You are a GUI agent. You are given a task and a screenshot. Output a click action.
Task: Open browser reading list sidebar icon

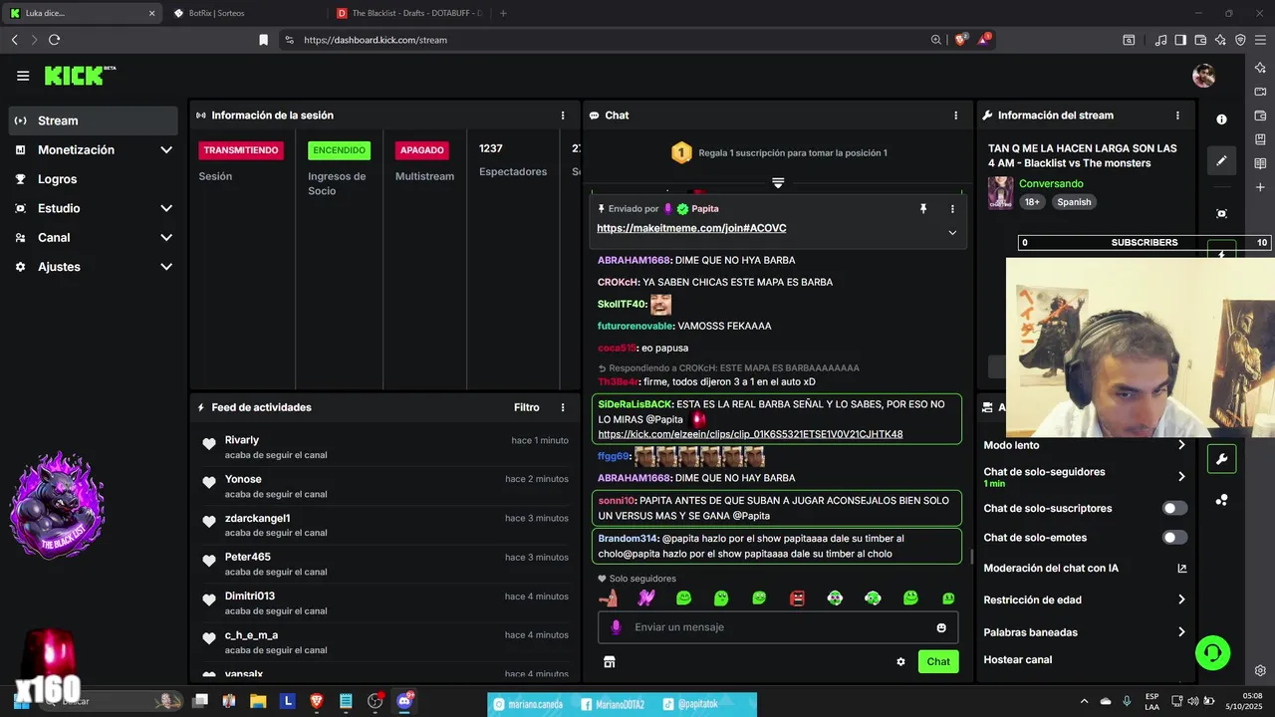click(1260, 163)
